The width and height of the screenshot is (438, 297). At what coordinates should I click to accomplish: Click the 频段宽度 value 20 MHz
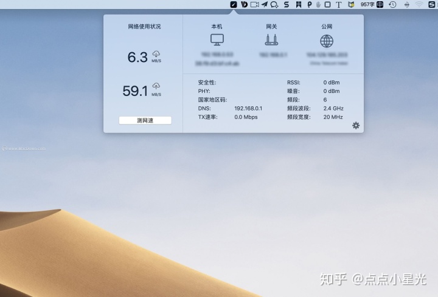pos(333,117)
